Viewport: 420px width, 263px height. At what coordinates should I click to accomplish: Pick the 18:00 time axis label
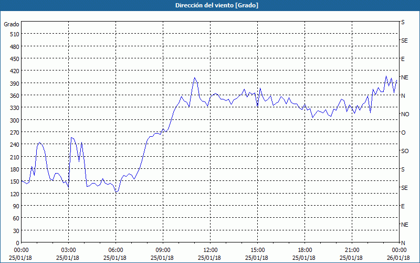point(304,250)
